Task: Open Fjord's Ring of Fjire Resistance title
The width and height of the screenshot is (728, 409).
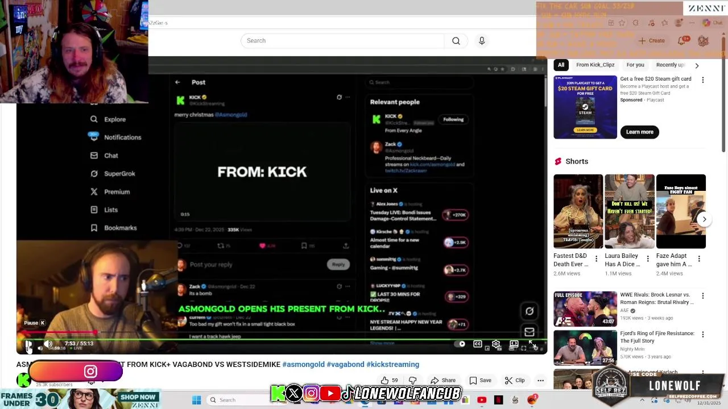Action: click(657, 337)
